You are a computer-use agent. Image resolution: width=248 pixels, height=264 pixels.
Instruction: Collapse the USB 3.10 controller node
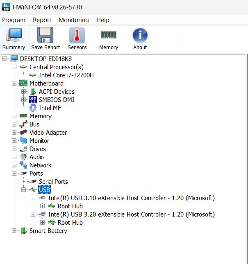[33, 198]
